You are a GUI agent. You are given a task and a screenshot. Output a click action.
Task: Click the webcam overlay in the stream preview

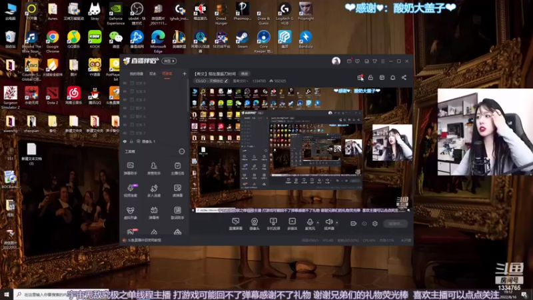pos(392,143)
